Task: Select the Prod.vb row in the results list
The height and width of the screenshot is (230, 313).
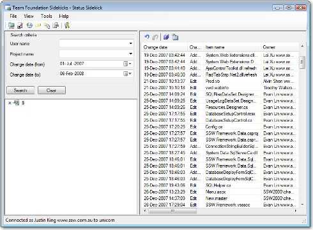Action: coord(220,81)
